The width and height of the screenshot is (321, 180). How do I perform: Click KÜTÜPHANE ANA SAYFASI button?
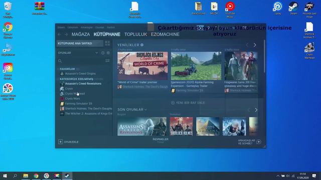pyautogui.click(x=80, y=43)
